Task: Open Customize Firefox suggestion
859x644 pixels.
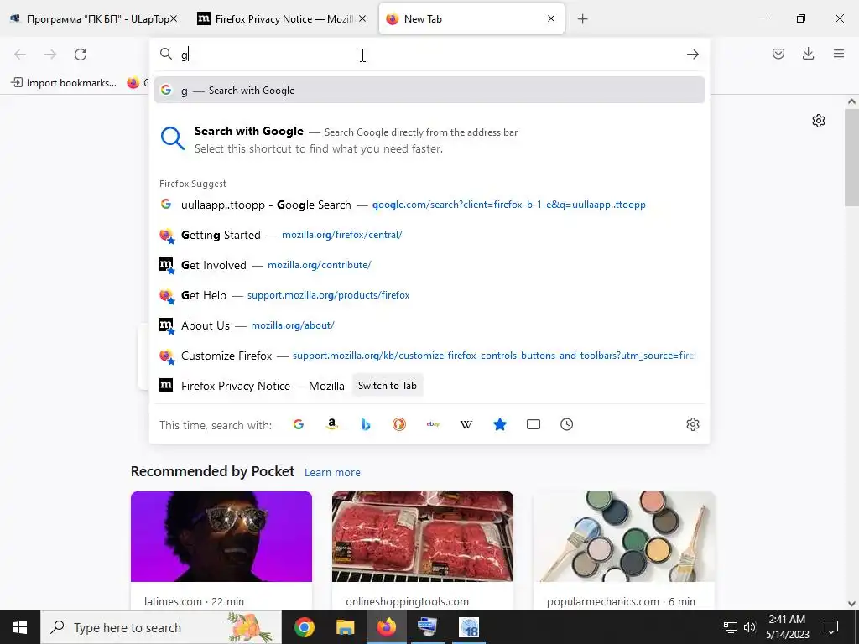Action: [x=429, y=356]
